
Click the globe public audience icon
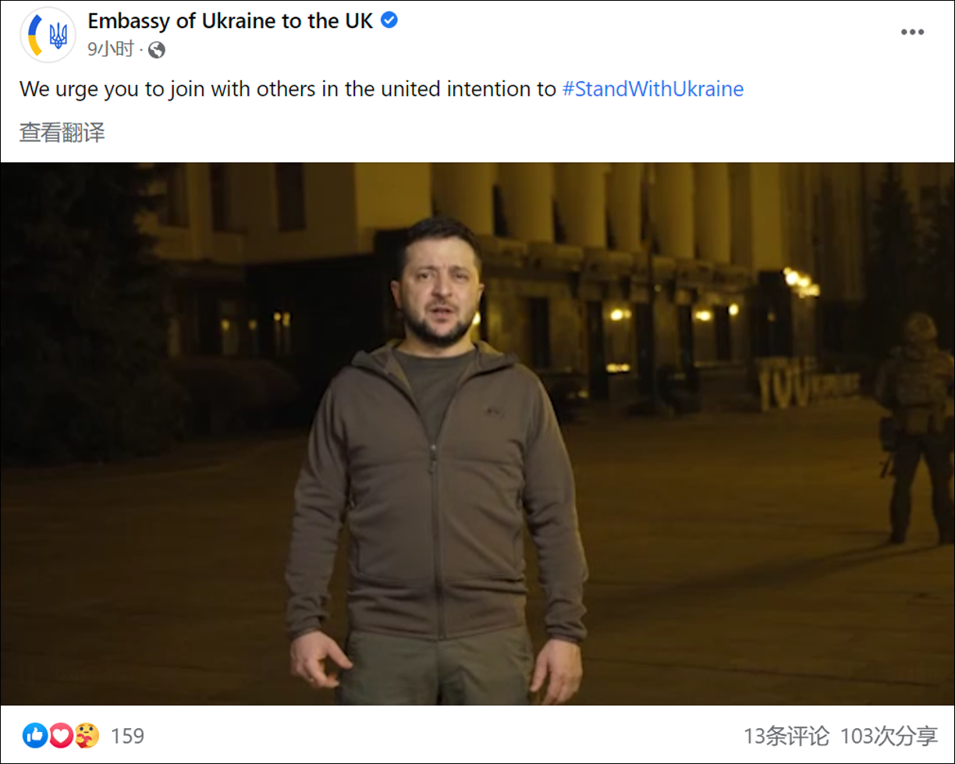[156, 50]
